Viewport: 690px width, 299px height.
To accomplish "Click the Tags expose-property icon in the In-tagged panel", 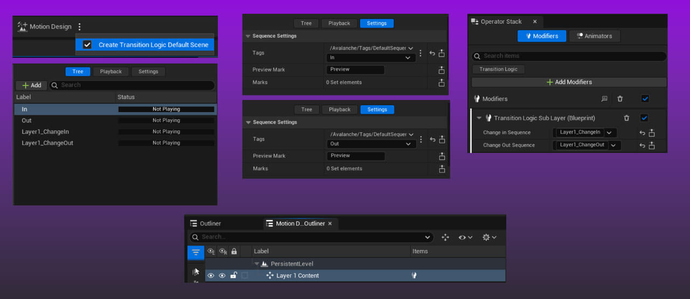I will point(441,53).
